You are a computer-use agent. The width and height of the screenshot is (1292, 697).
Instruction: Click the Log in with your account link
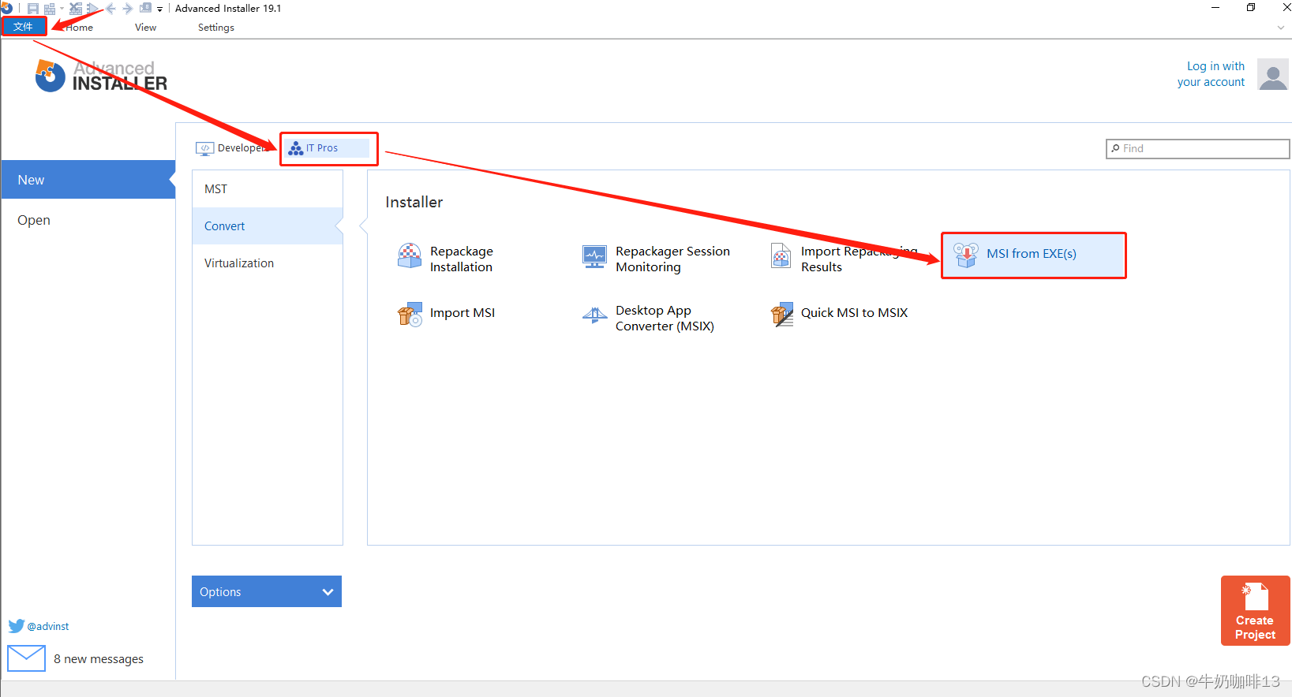tap(1211, 74)
